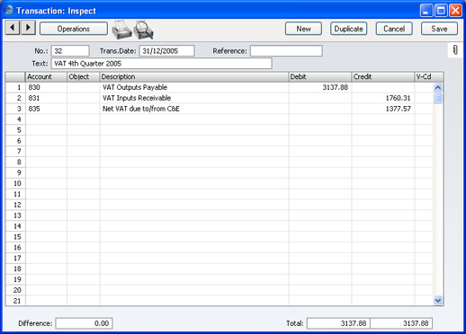Click debit amount 3137.88 in row 1
466x334 pixels.
(335, 87)
